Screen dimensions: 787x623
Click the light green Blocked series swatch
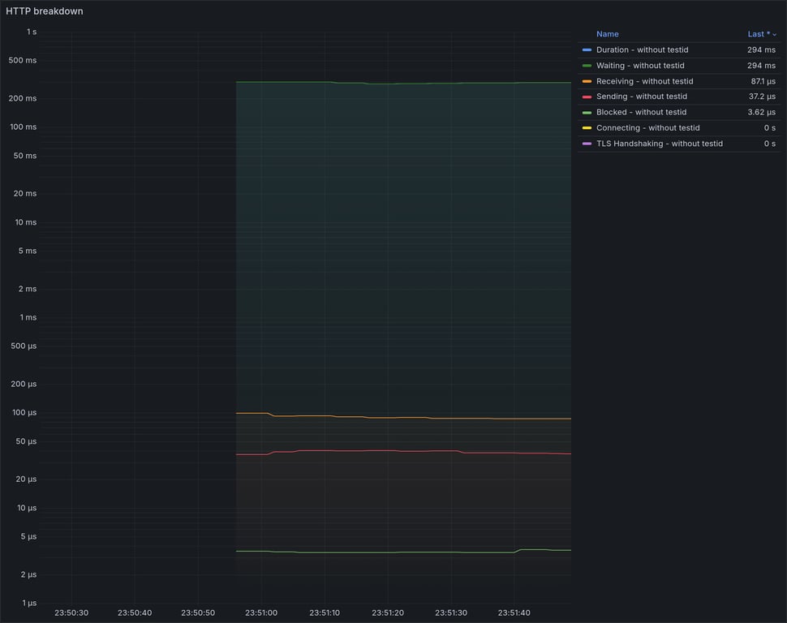pyautogui.click(x=587, y=112)
